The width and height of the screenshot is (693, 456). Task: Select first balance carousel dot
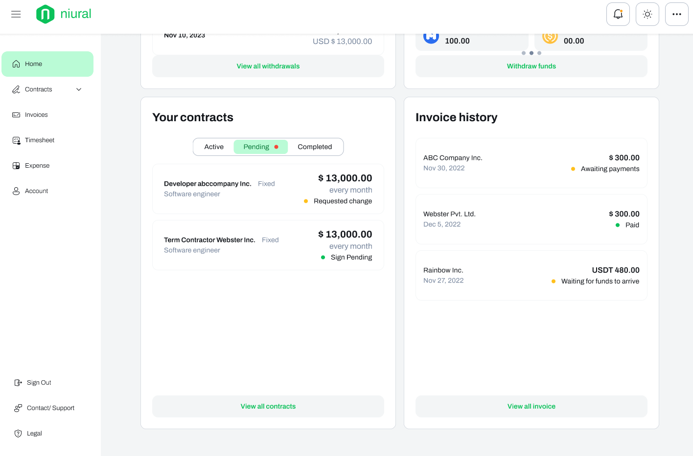click(x=524, y=53)
